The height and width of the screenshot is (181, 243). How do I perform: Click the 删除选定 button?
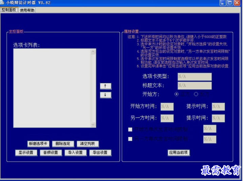point(63,144)
